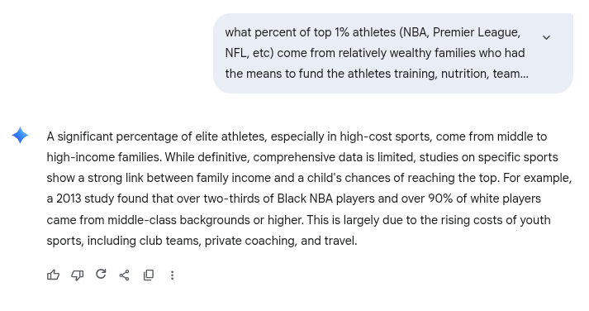Click the response text about 2013 NBA study
The width and height of the screenshot is (589, 311).
pos(294,199)
